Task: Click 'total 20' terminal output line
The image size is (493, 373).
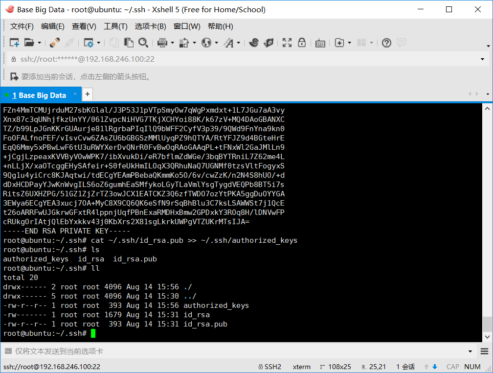Action: pyautogui.click(x=21, y=278)
